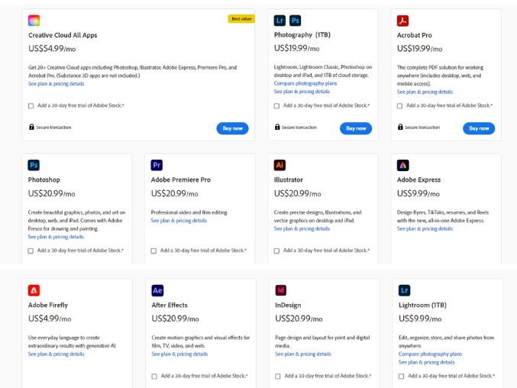View plan & pricing details for After Effects
Image resolution: width=517 pixels, height=388 pixels.
pos(179,354)
